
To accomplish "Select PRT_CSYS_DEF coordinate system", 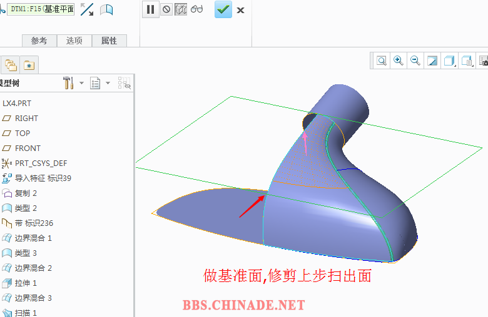I will click(x=34, y=163).
